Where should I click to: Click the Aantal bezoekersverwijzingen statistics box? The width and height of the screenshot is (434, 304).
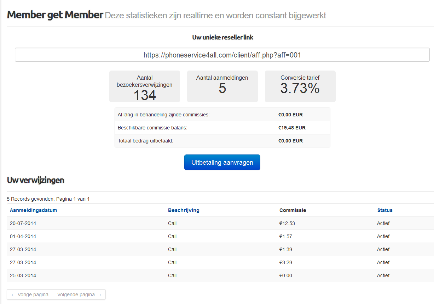[x=144, y=86]
